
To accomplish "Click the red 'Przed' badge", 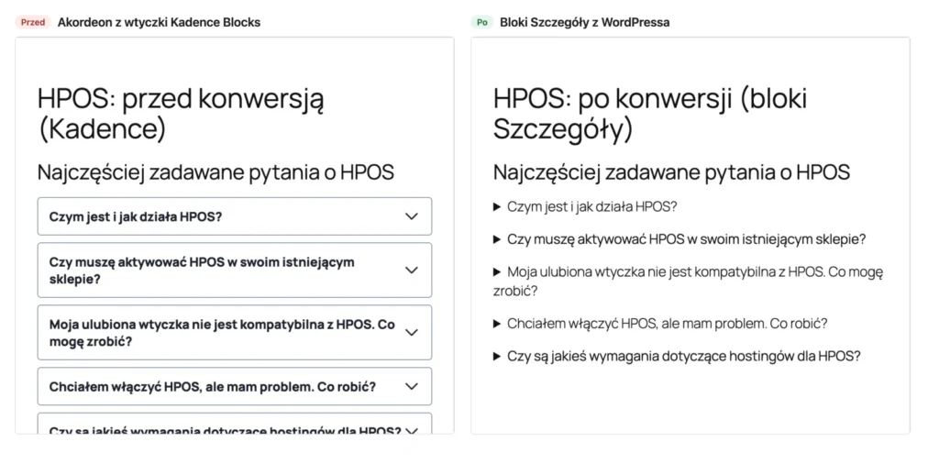I will click(33, 23).
